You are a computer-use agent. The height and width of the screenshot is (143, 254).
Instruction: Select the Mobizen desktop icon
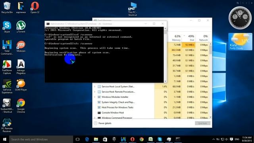tap(21, 46)
